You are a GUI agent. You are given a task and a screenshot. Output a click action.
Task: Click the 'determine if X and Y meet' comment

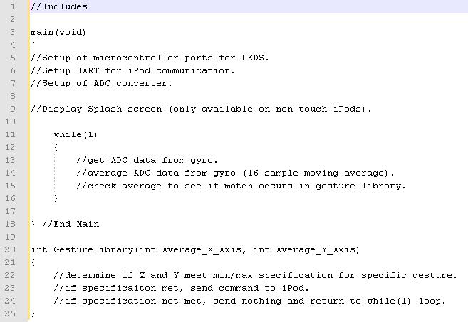pyautogui.click(x=255, y=275)
